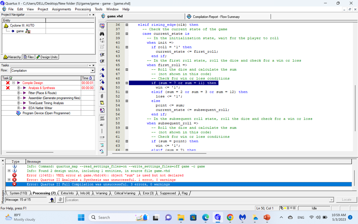
Task: Click the binoculars Find icon in editor toolbar
Action: tap(102, 34)
